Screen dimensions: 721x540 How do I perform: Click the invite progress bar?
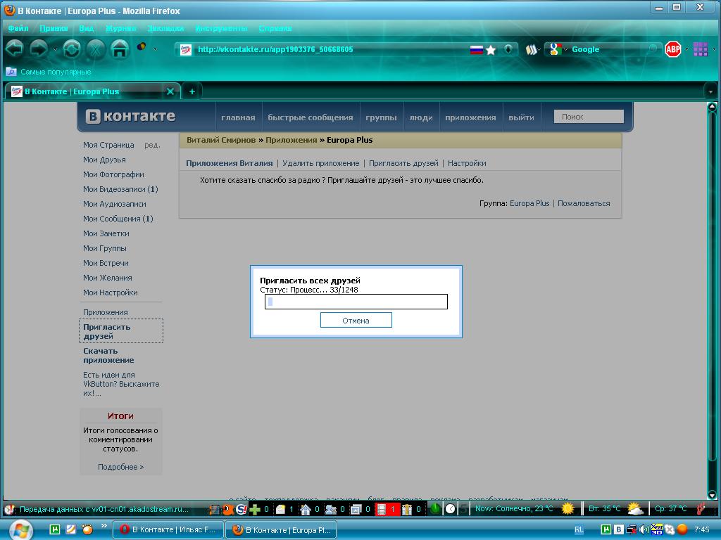pyautogui.click(x=356, y=302)
